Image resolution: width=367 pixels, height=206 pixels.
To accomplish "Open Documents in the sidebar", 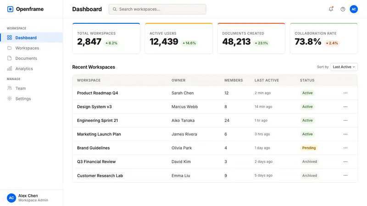I will tap(31, 58).
